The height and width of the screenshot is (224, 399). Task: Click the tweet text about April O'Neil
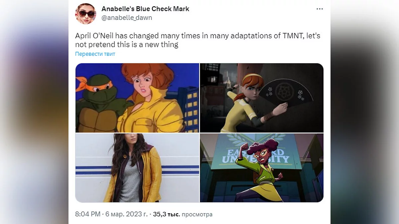point(198,40)
